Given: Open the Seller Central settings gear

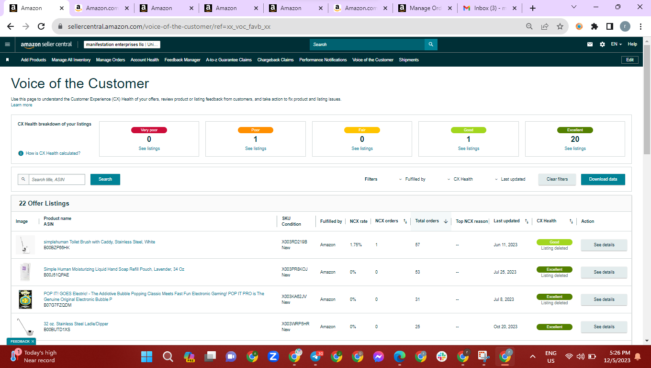Looking at the screenshot, I should 602,44.
